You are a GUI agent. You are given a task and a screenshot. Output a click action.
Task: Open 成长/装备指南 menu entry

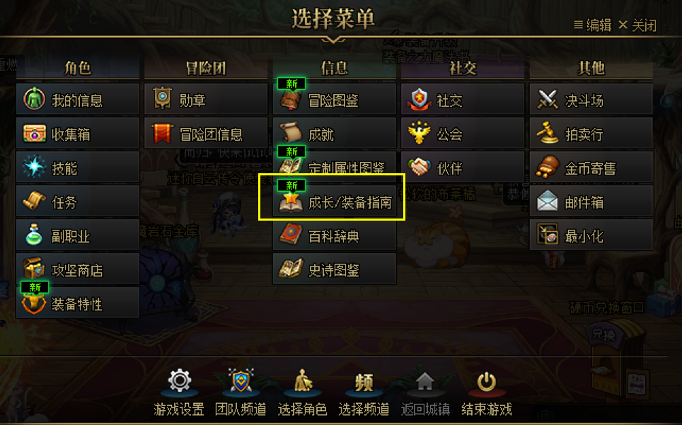(335, 202)
